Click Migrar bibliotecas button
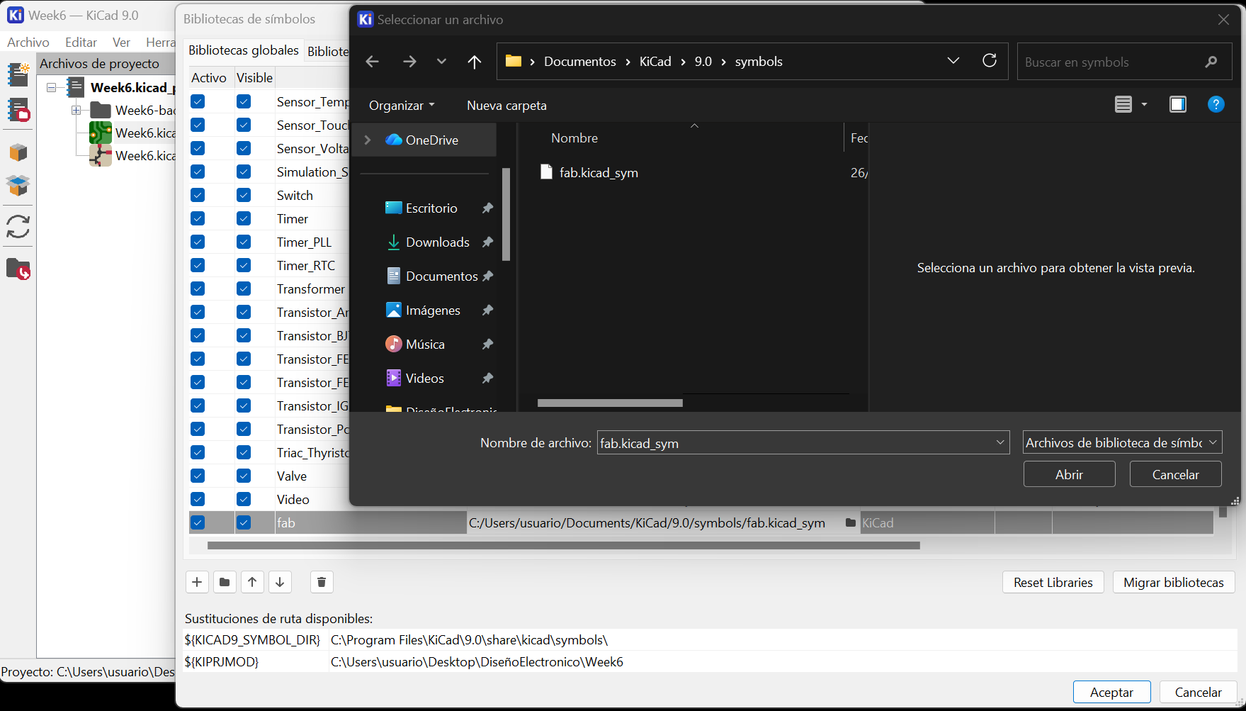 (x=1174, y=582)
